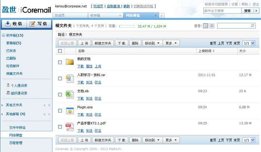Tick the checkbox for 文档.xls
Image resolution: width=261 pixels, height=152 pixels.
60,95
